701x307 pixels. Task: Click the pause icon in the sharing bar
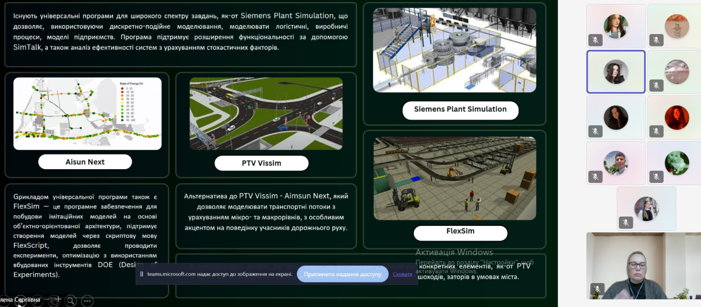click(x=142, y=274)
